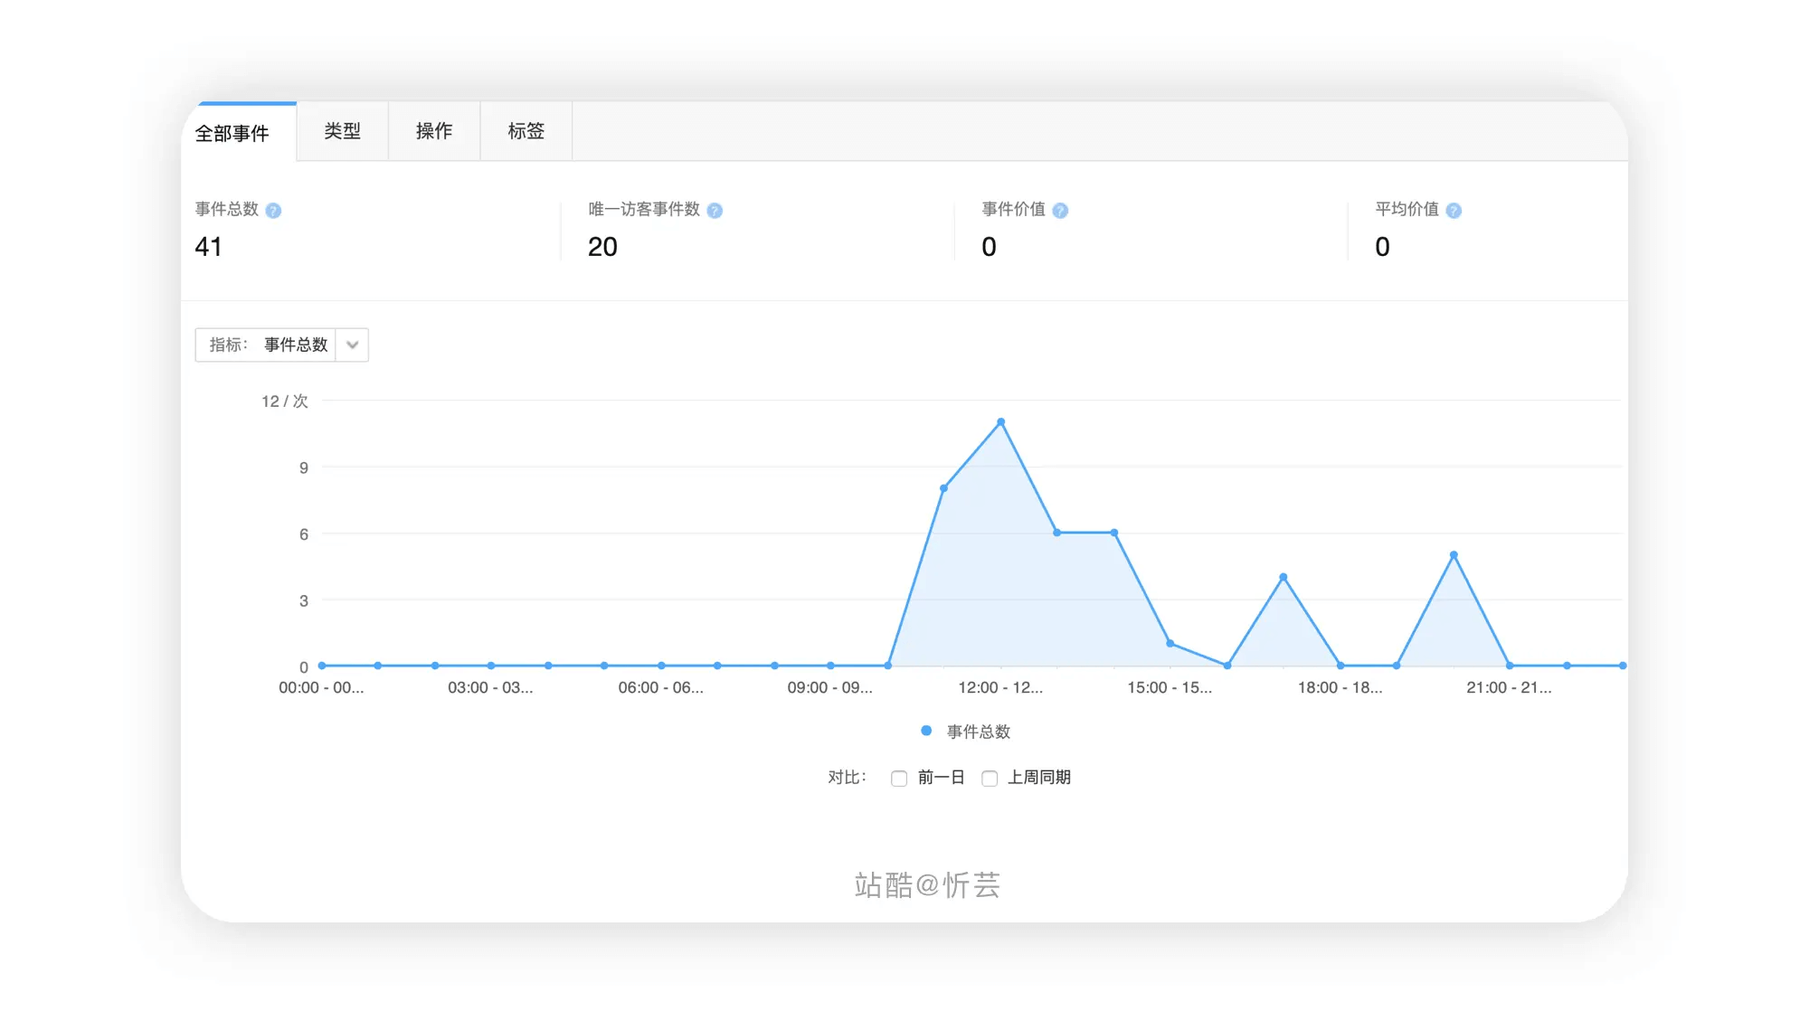Switch to the 操作 tab

pyautogui.click(x=434, y=131)
